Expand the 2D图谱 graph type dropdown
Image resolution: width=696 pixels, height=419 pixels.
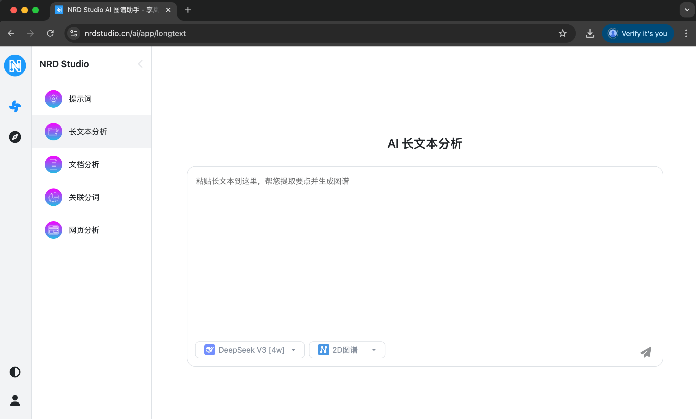pos(347,350)
